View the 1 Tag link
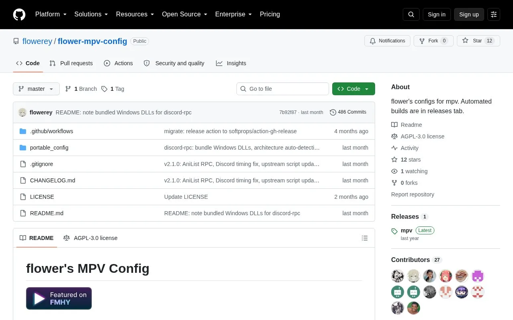Screen dimensions: 513x320 [x=113, y=89]
